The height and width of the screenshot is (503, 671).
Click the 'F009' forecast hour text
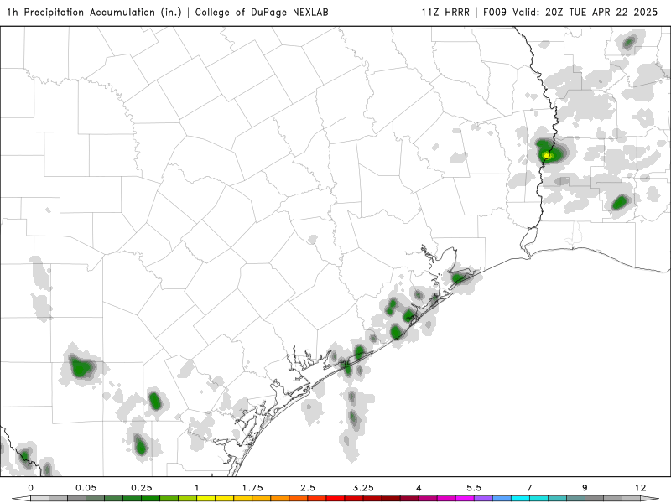pos(495,13)
